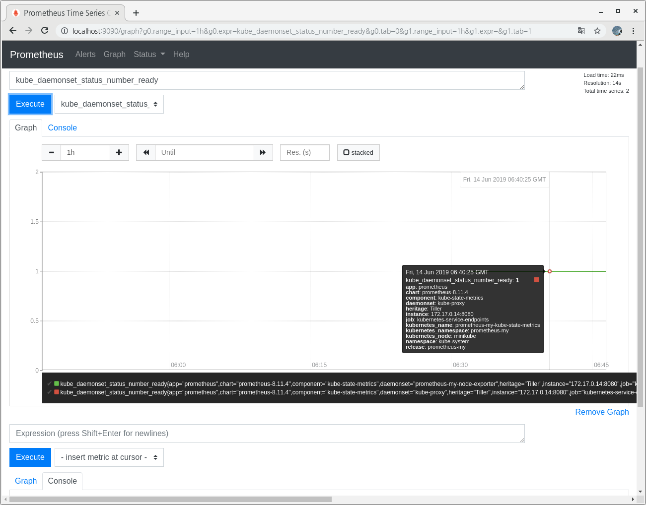Open the kube_daemonset_status_ metric dropdown
646x505 pixels.
point(109,104)
